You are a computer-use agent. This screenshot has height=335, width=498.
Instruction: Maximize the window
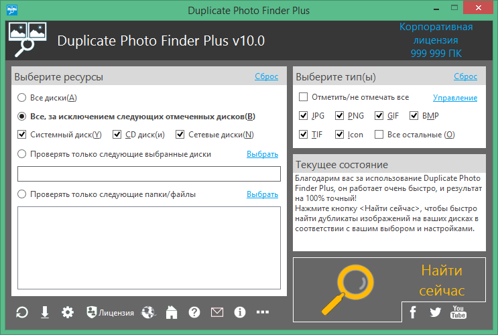coord(454,8)
